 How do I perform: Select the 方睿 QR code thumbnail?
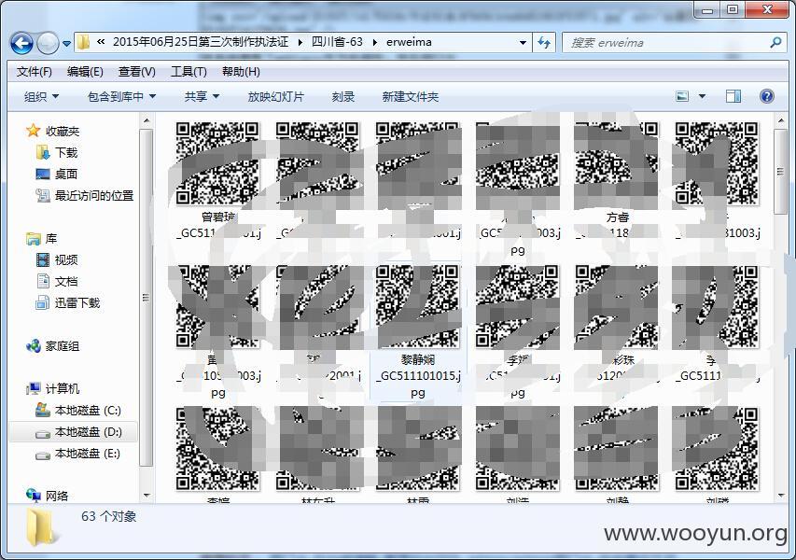(x=617, y=163)
